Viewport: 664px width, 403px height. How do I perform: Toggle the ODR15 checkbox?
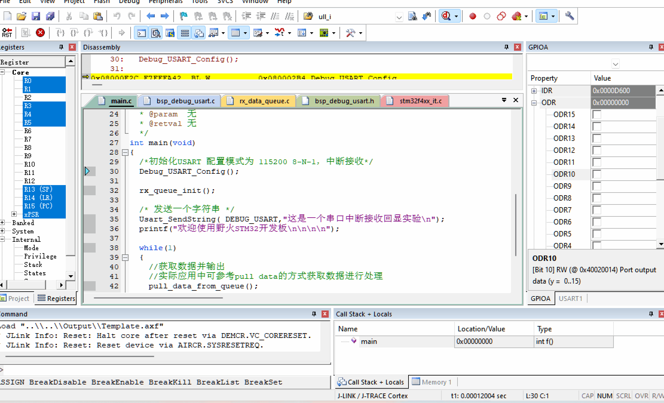pyautogui.click(x=597, y=115)
